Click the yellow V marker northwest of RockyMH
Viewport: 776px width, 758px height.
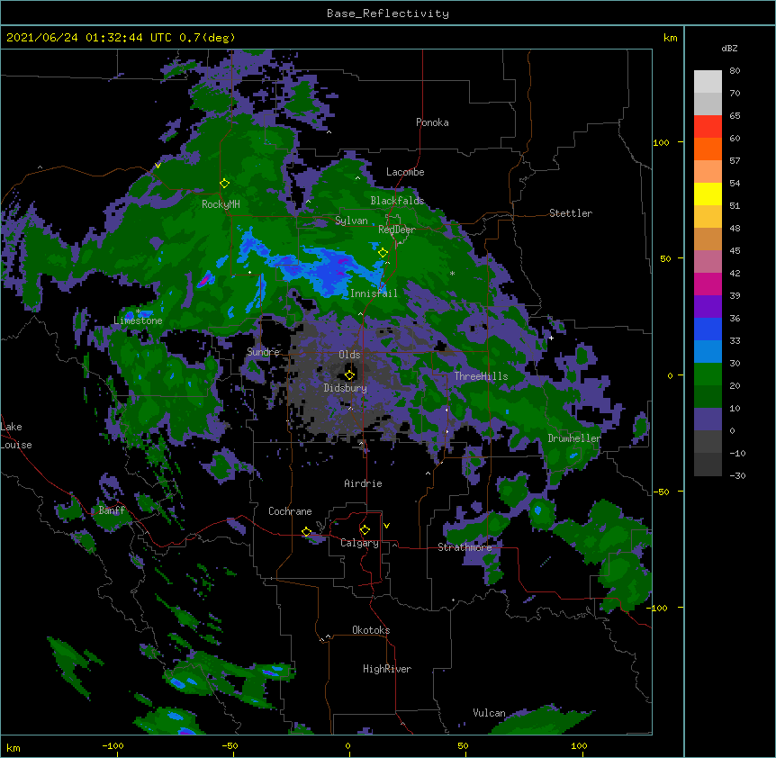pos(158,166)
